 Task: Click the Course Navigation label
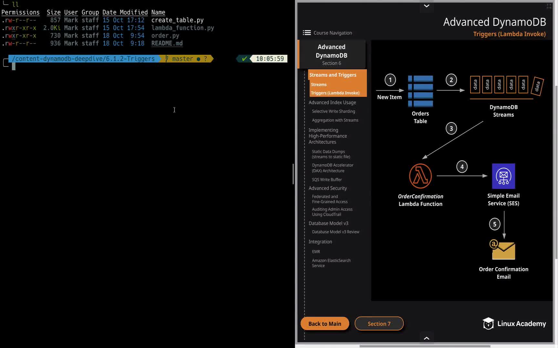click(x=333, y=33)
